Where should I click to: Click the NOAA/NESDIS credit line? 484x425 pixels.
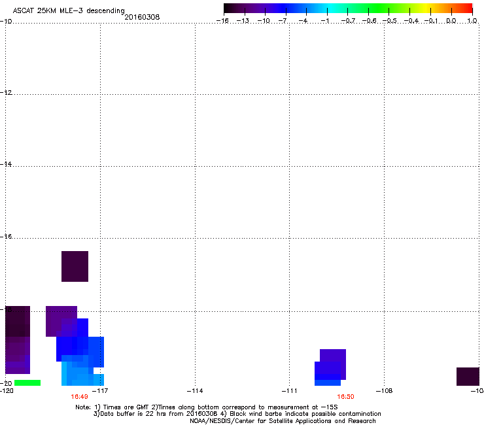283,421
